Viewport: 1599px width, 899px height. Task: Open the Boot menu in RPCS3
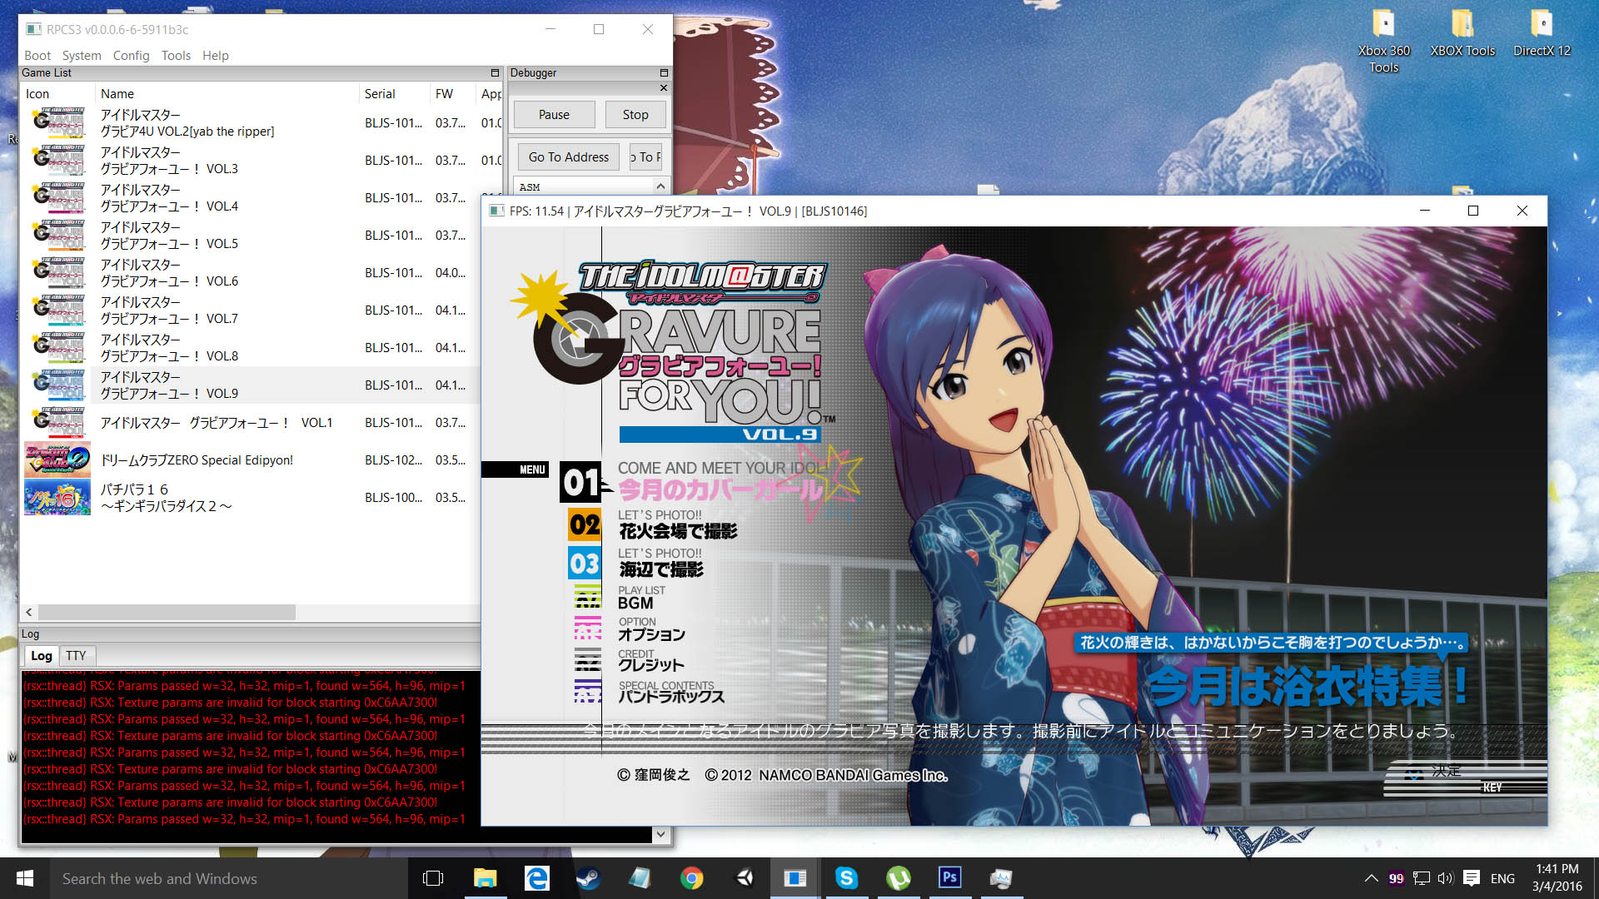click(37, 56)
